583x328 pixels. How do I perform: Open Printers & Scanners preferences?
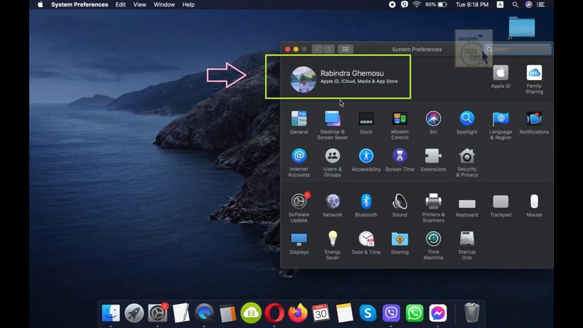[x=433, y=208]
